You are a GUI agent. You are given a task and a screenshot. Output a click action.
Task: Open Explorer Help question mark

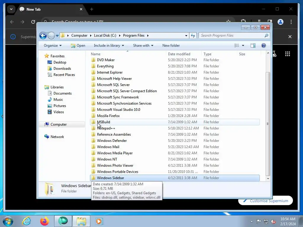(x=264, y=46)
